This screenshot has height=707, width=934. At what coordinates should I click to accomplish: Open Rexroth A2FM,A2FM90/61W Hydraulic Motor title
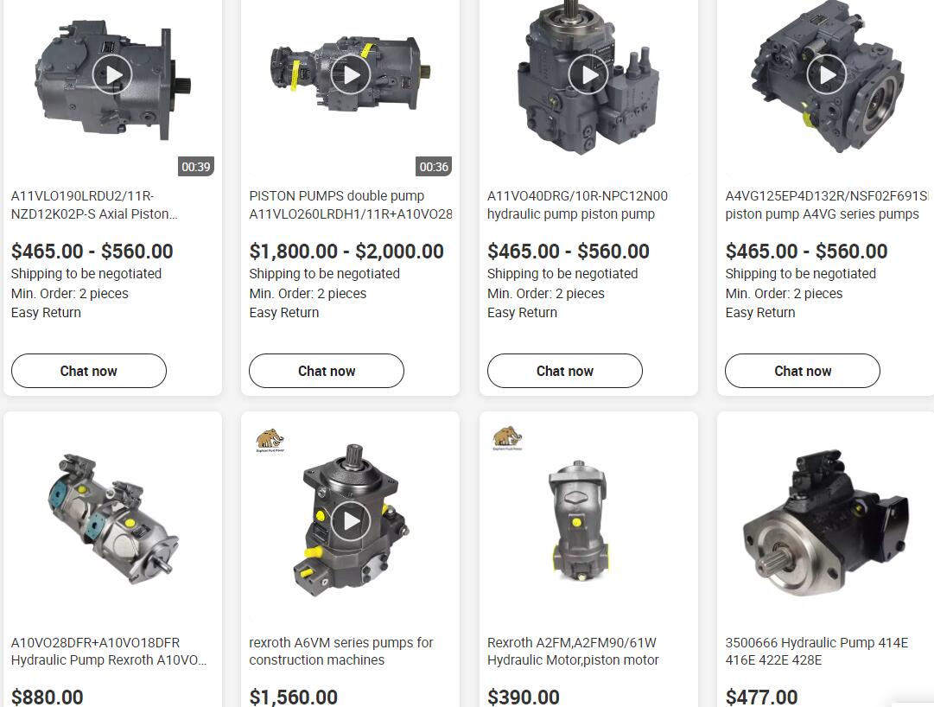(x=573, y=651)
